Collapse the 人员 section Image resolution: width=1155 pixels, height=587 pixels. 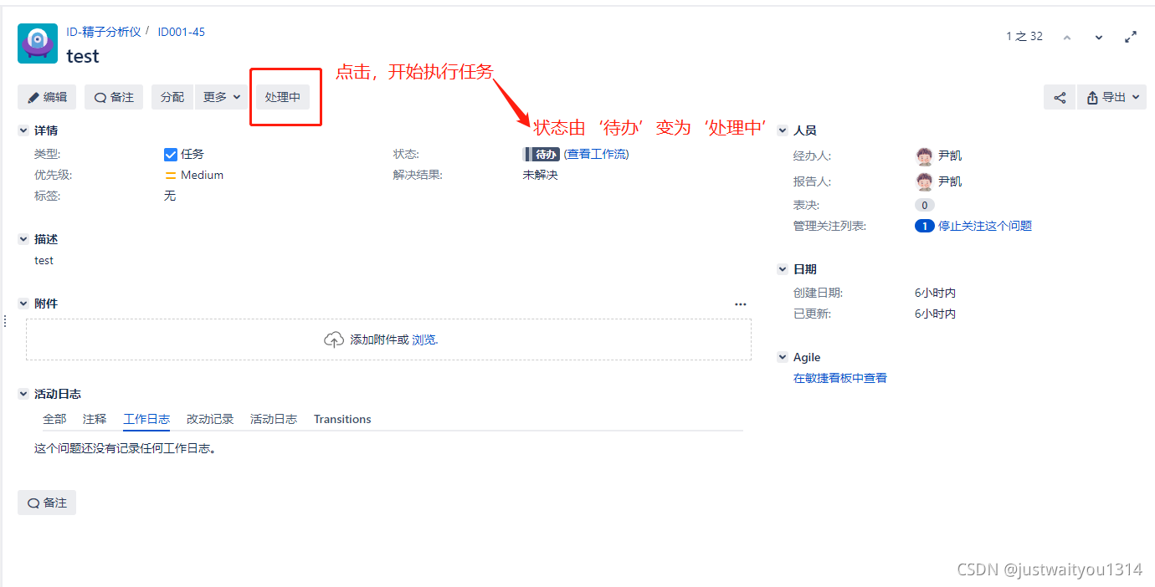783,130
